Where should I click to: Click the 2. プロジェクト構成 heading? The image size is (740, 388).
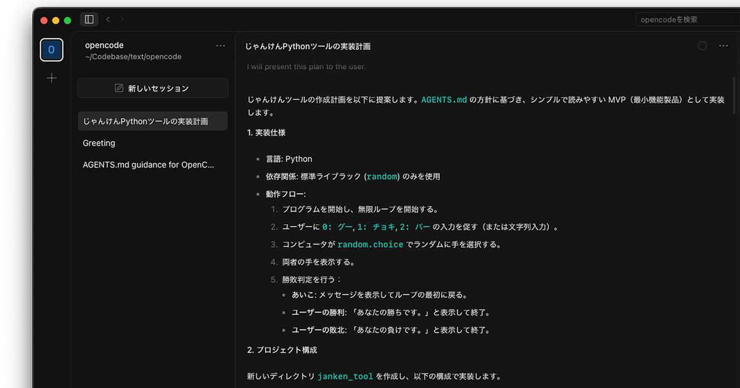point(282,350)
